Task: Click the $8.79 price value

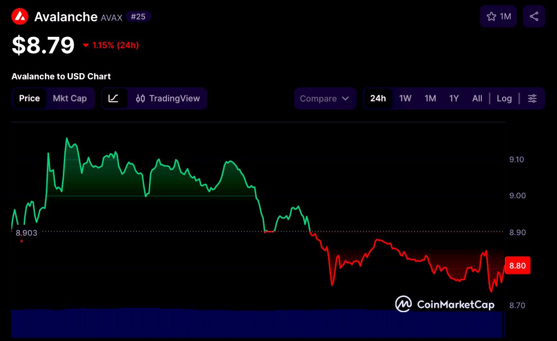Action: 43,45
